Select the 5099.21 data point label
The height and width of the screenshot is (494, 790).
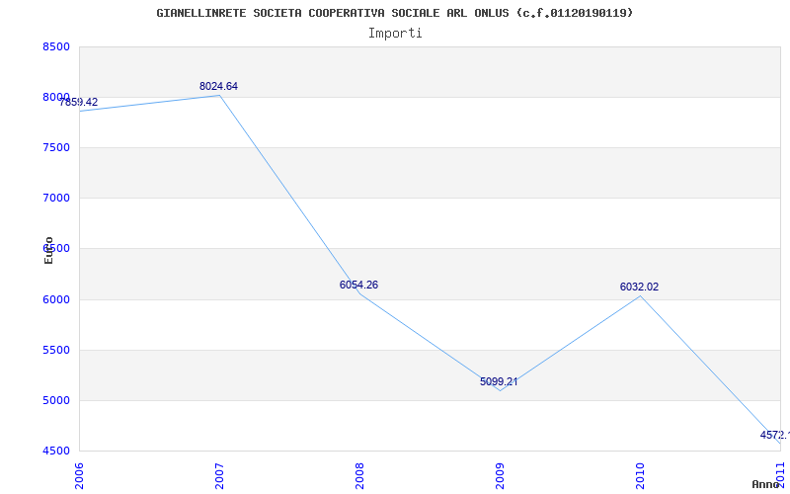(x=499, y=381)
